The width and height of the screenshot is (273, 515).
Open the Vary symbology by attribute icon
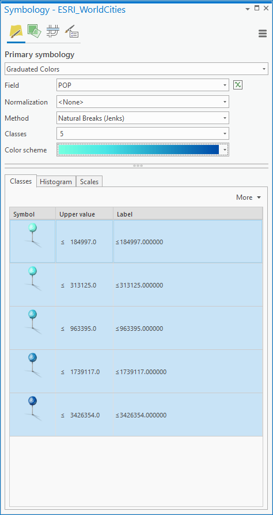[x=35, y=31]
